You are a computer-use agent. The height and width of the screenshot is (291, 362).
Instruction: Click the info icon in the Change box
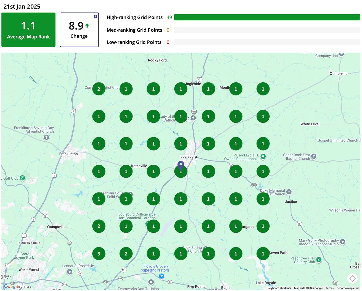[x=95, y=17]
